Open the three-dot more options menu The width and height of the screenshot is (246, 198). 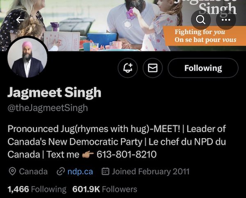click(226, 20)
